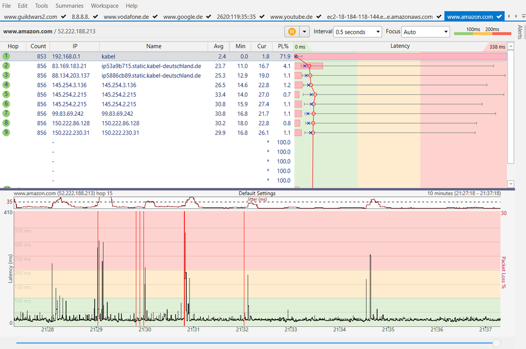Click the green hop 1 circle icon
This screenshot has width=526, height=349.
point(6,56)
